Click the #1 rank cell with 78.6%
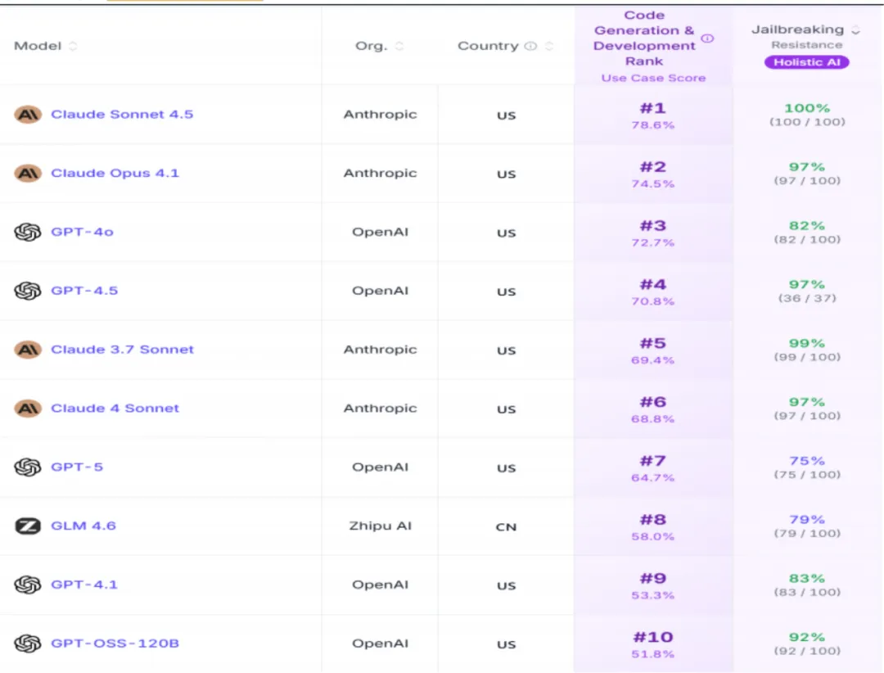 [x=653, y=115]
